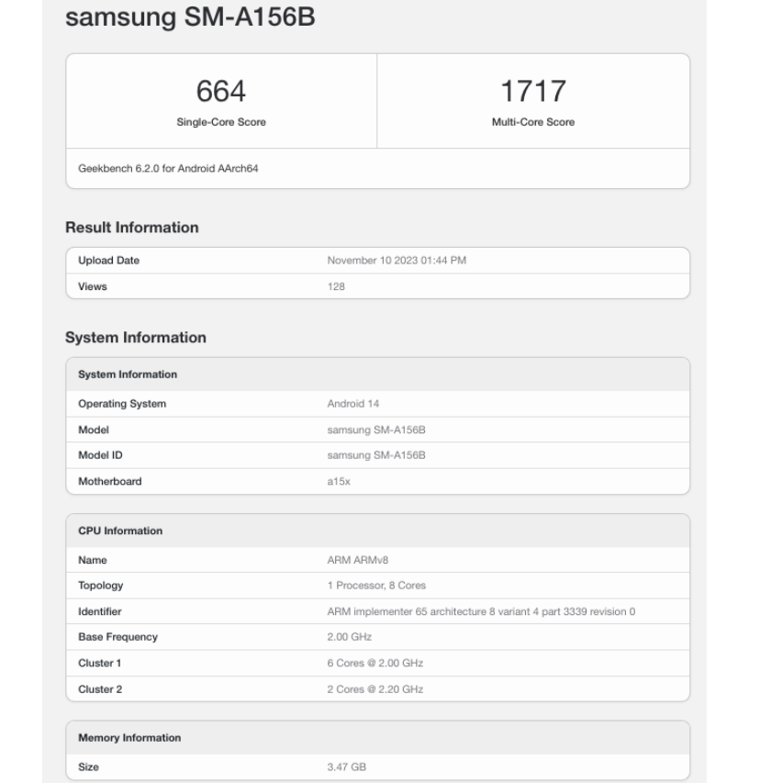Click the Model ID row label

pyautogui.click(x=103, y=455)
